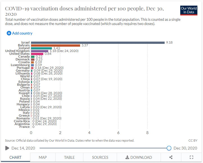Click the timeline slider handle
The width and height of the screenshot is (203, 163).
(169, 148)
